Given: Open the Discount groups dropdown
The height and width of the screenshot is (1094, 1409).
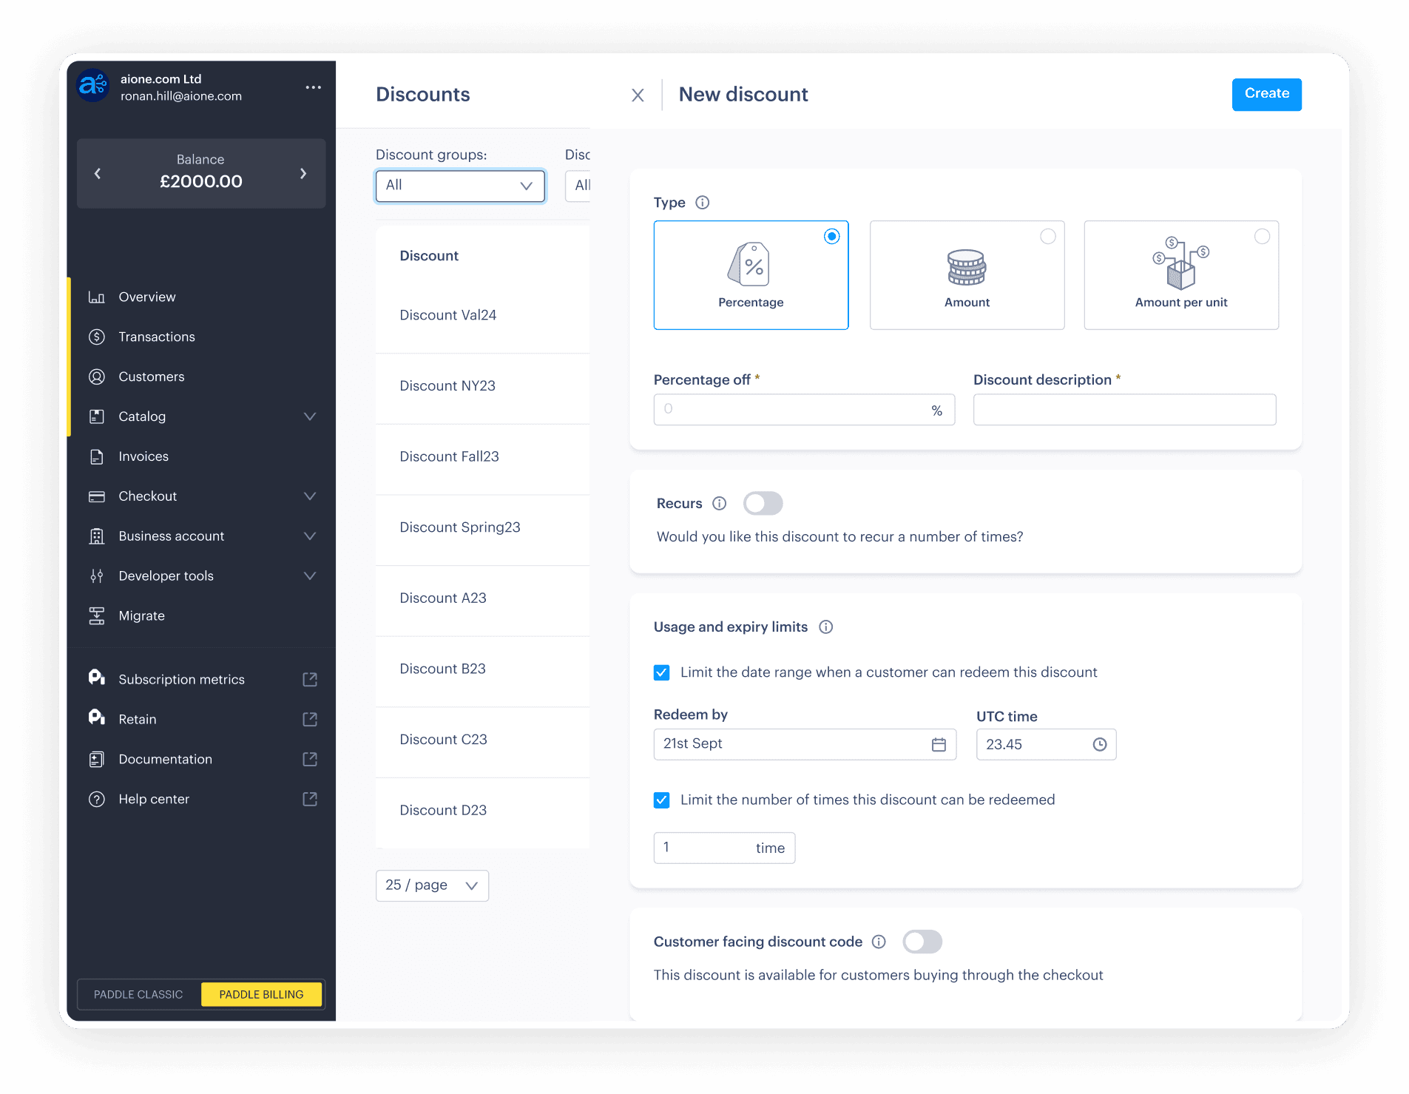Looking at the screenshot, I should tap(460, 186).
